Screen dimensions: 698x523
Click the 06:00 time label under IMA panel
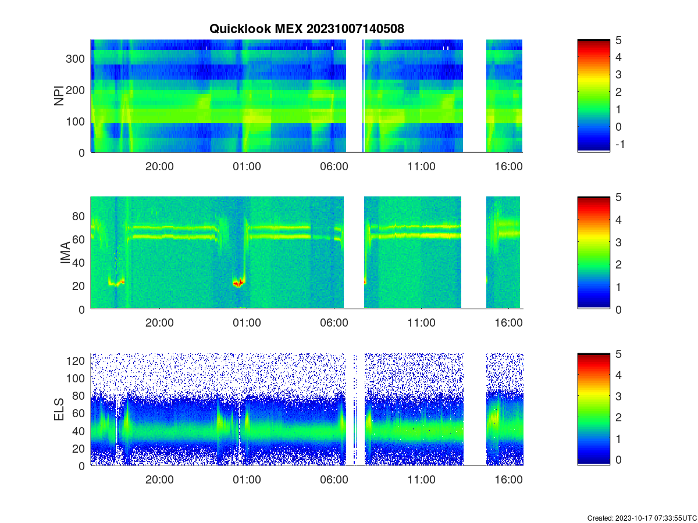pos(334,323)
